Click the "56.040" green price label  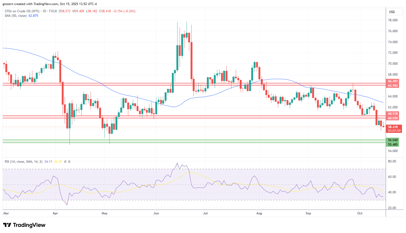pyautogui.click(x=393, y=140)
